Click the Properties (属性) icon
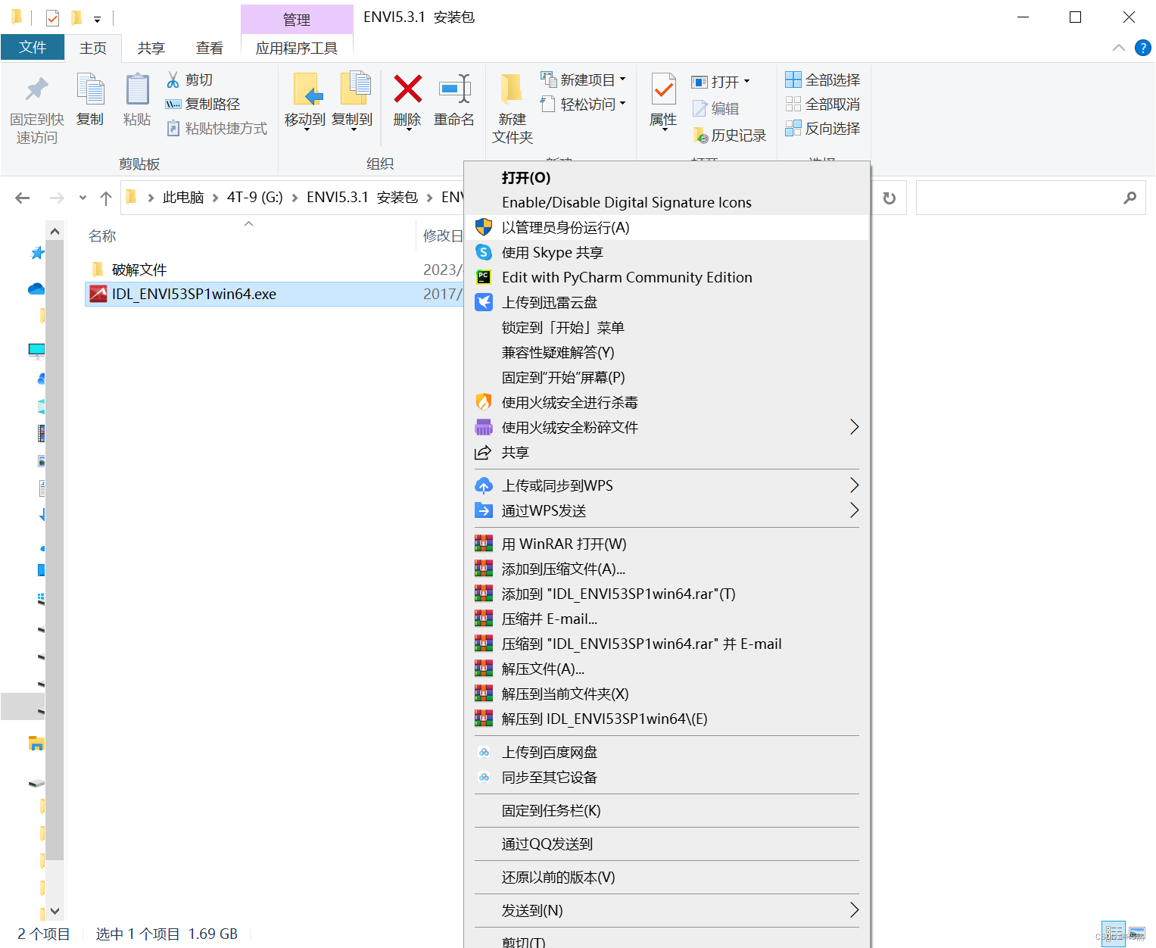 664,90
